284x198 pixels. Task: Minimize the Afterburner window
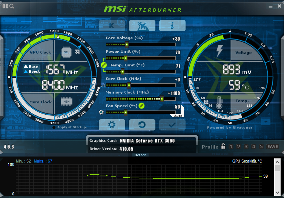[x=270, y=7]
